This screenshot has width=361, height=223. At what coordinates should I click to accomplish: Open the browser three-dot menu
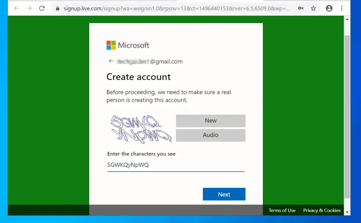[342, 8]
